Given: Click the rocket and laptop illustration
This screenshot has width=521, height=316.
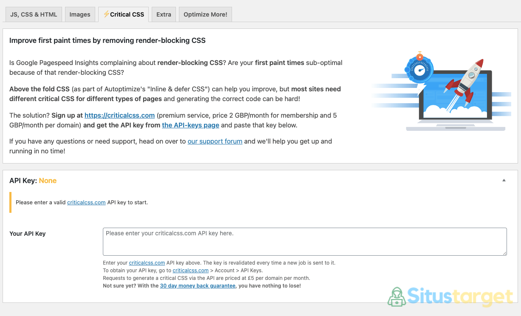Looking at the screenshot, I should point(441,91).
